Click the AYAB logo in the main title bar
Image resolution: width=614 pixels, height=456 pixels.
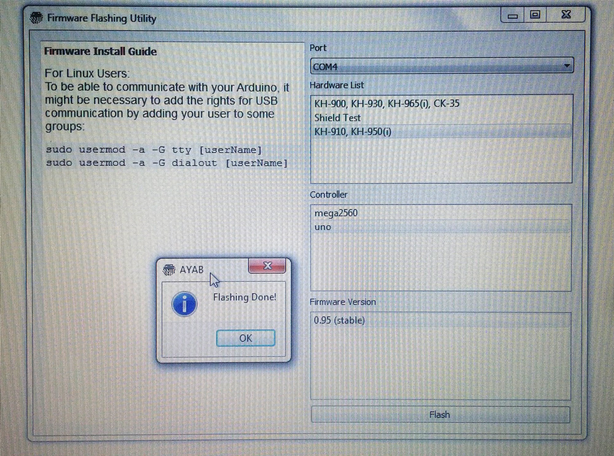[x=35, y=18]
